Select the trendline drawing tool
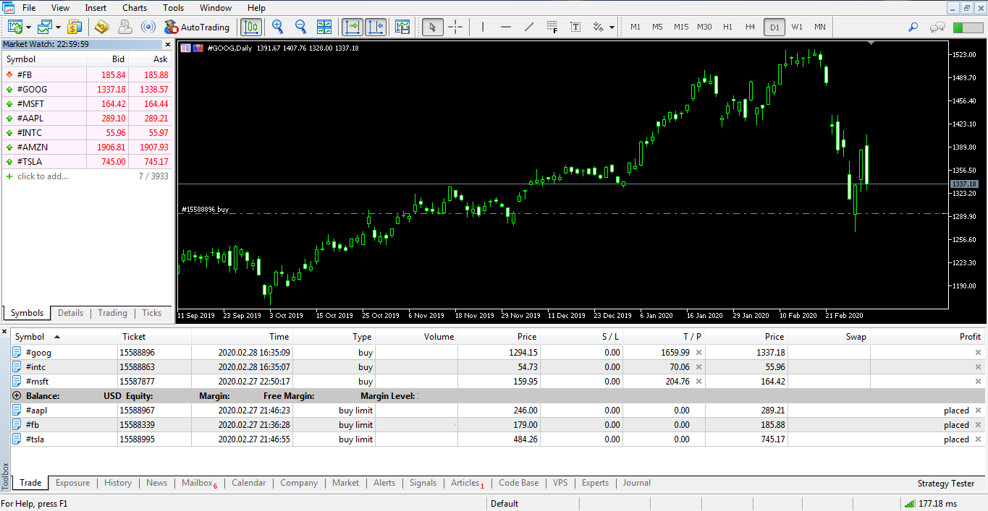This screenshot has width=988, height=511. pyautogui.click(x=529, y=27)
